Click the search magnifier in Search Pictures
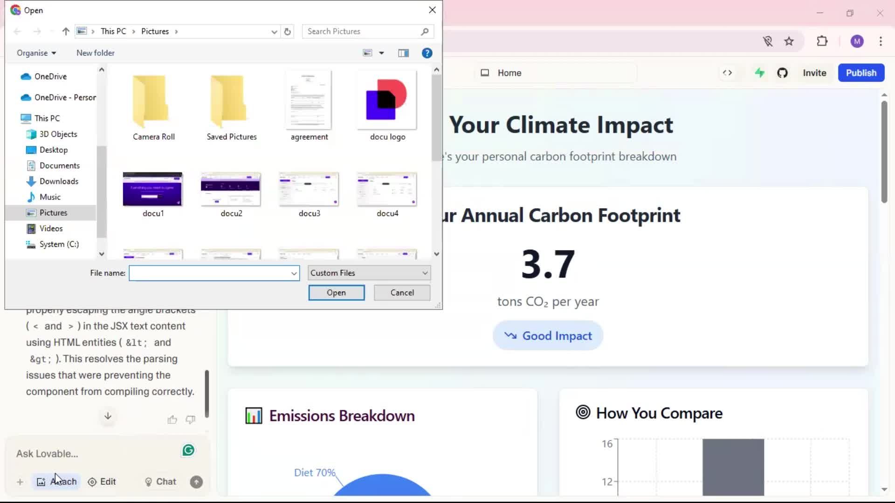 click(425, 31)
